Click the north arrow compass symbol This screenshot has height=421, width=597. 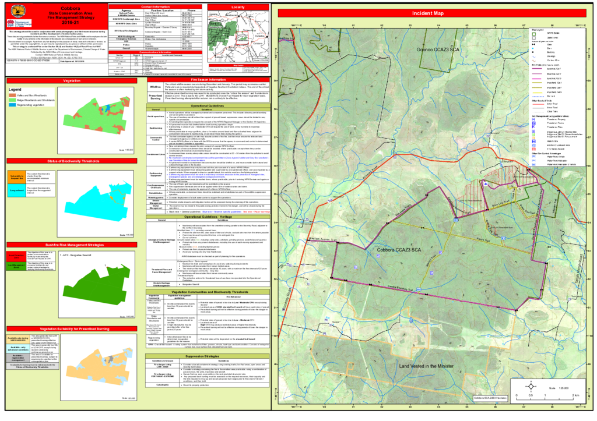531,387
